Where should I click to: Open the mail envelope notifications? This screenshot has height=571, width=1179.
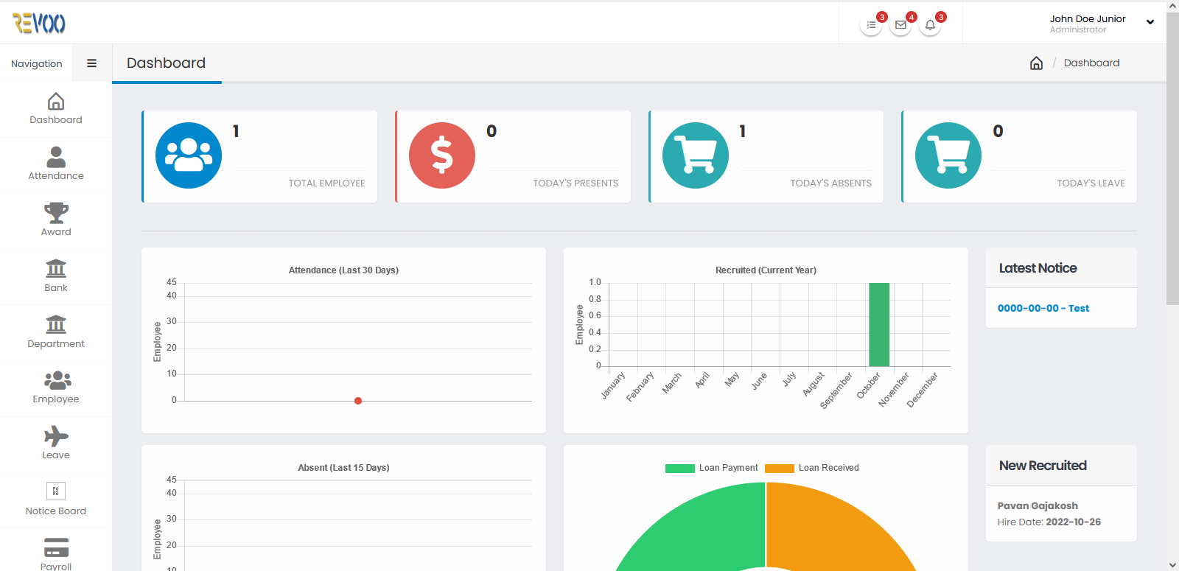pyautogui.click(x=900, y=25)
